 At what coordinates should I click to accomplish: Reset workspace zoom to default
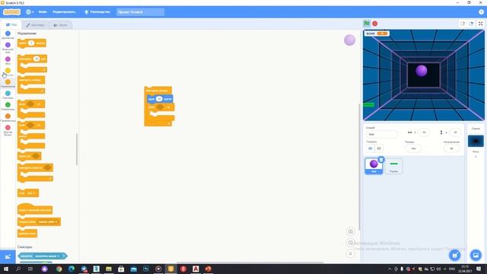tap(350, 253)
